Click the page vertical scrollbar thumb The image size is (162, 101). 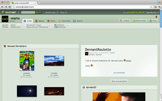point(161,19)
